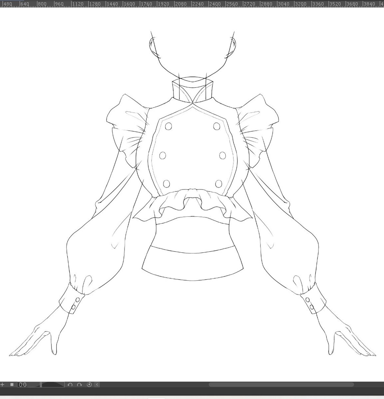
Task: Click the horizontal scrollbar thumb below the canvas
Action: click(281, 385)
